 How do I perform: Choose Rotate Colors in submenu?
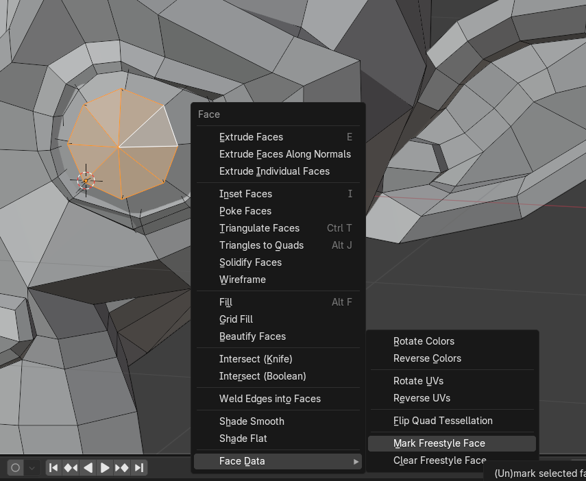point(452,341)
